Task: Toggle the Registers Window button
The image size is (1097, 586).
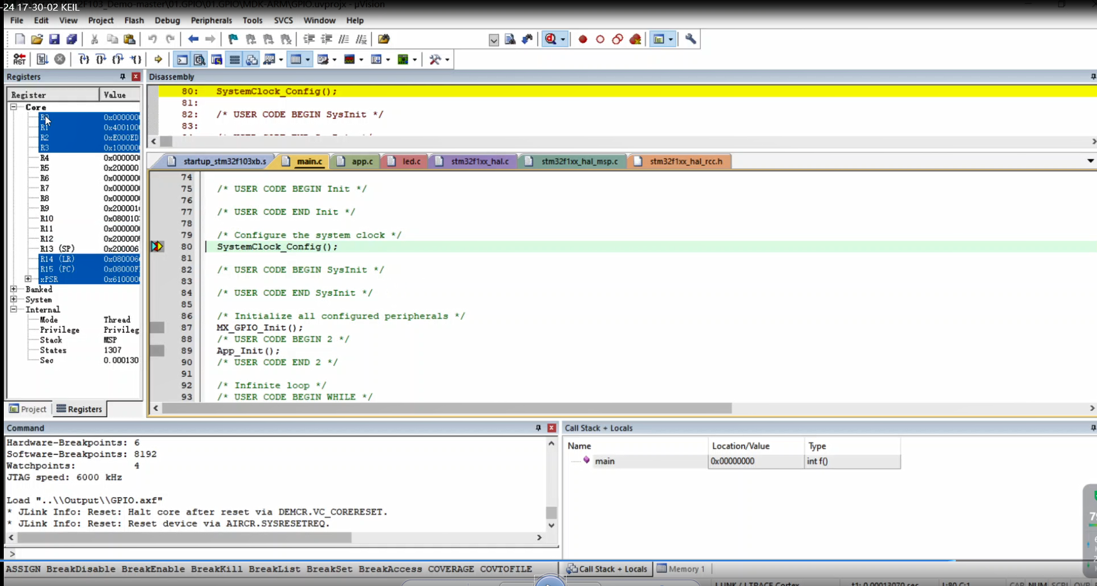Action: coord(234,60)
